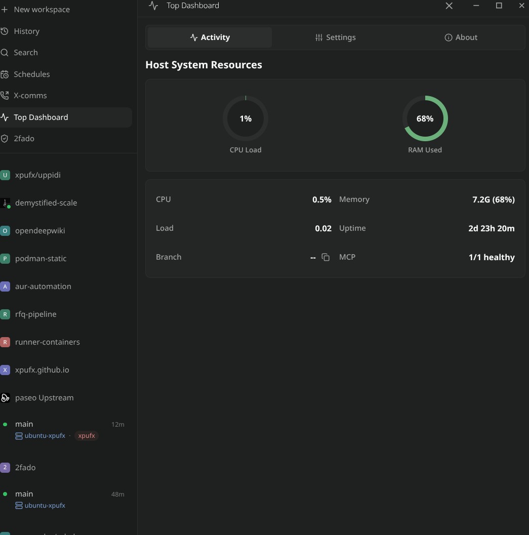
Task: Click the CPU value 0.5%
Action: (321, 199)
